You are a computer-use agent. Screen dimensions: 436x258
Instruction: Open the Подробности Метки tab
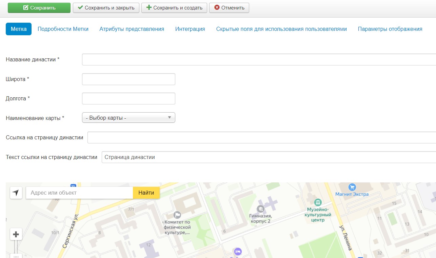[x=63, y=29]
